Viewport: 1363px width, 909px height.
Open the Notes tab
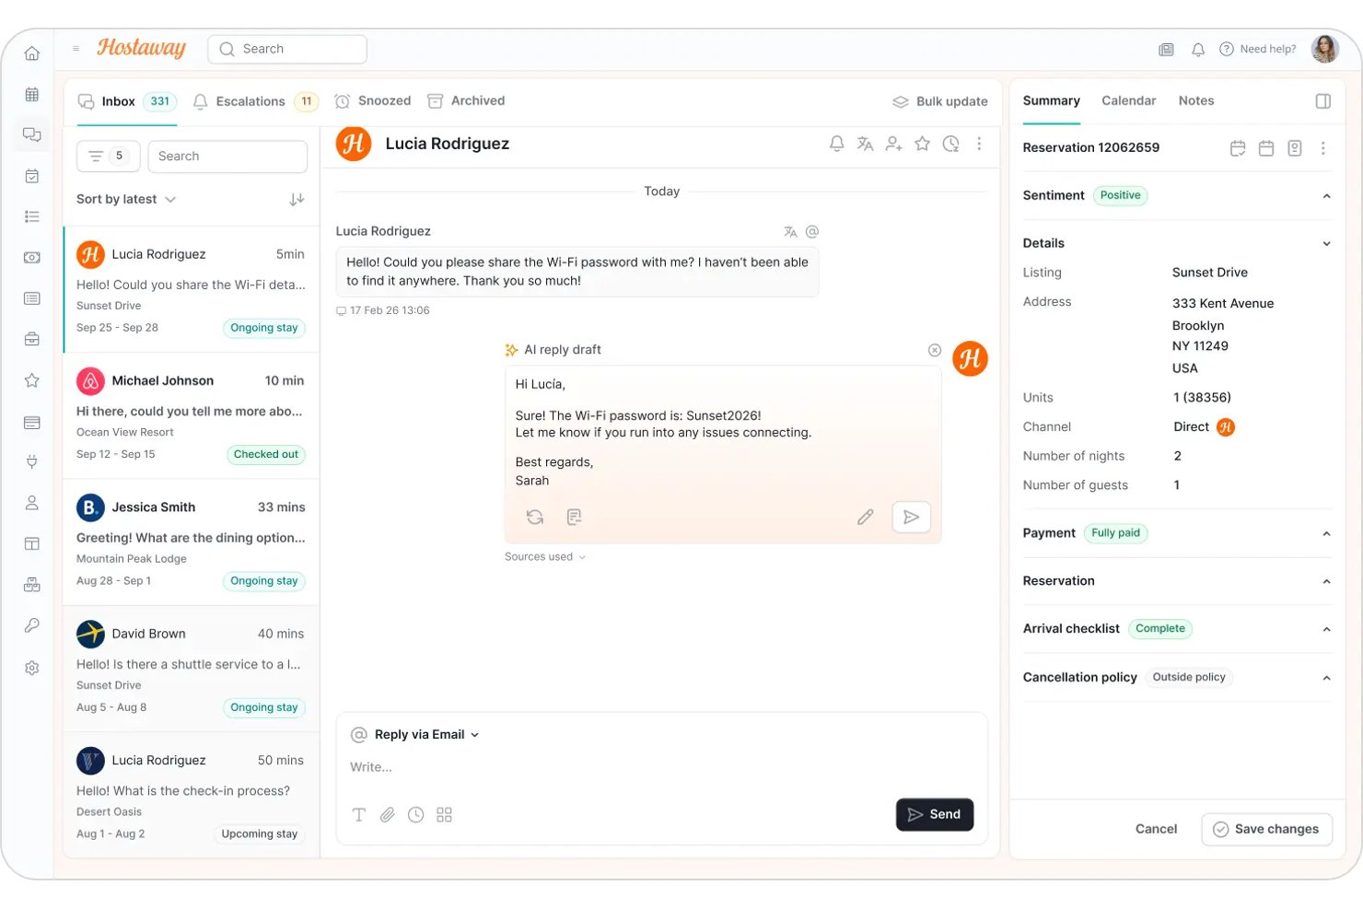click(x=1196, y=101)
